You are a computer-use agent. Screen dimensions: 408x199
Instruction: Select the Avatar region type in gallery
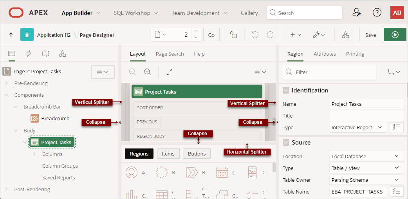132,172
